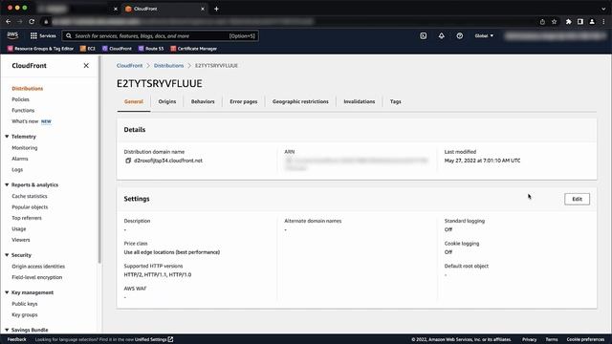Open the browser profile icon

click(592, 22)
